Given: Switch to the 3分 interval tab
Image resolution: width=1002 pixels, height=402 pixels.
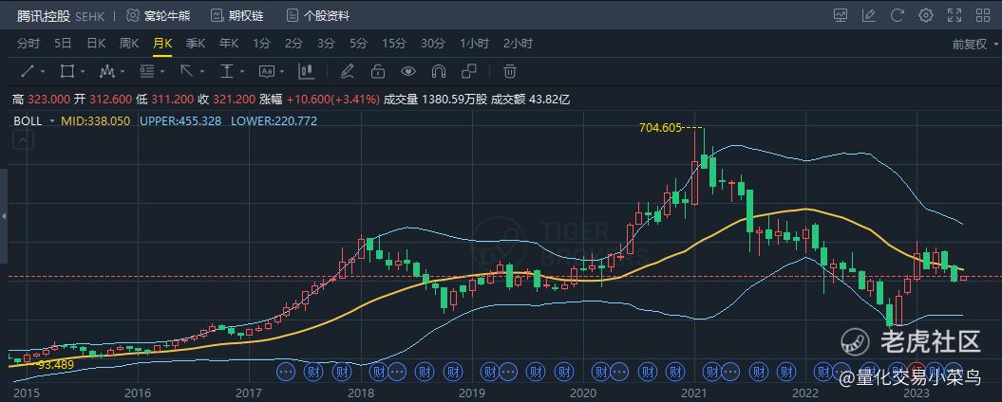Looking at the screenshot, I should (326, 44).
